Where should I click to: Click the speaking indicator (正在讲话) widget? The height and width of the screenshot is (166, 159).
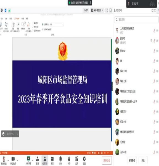[141, 4]
